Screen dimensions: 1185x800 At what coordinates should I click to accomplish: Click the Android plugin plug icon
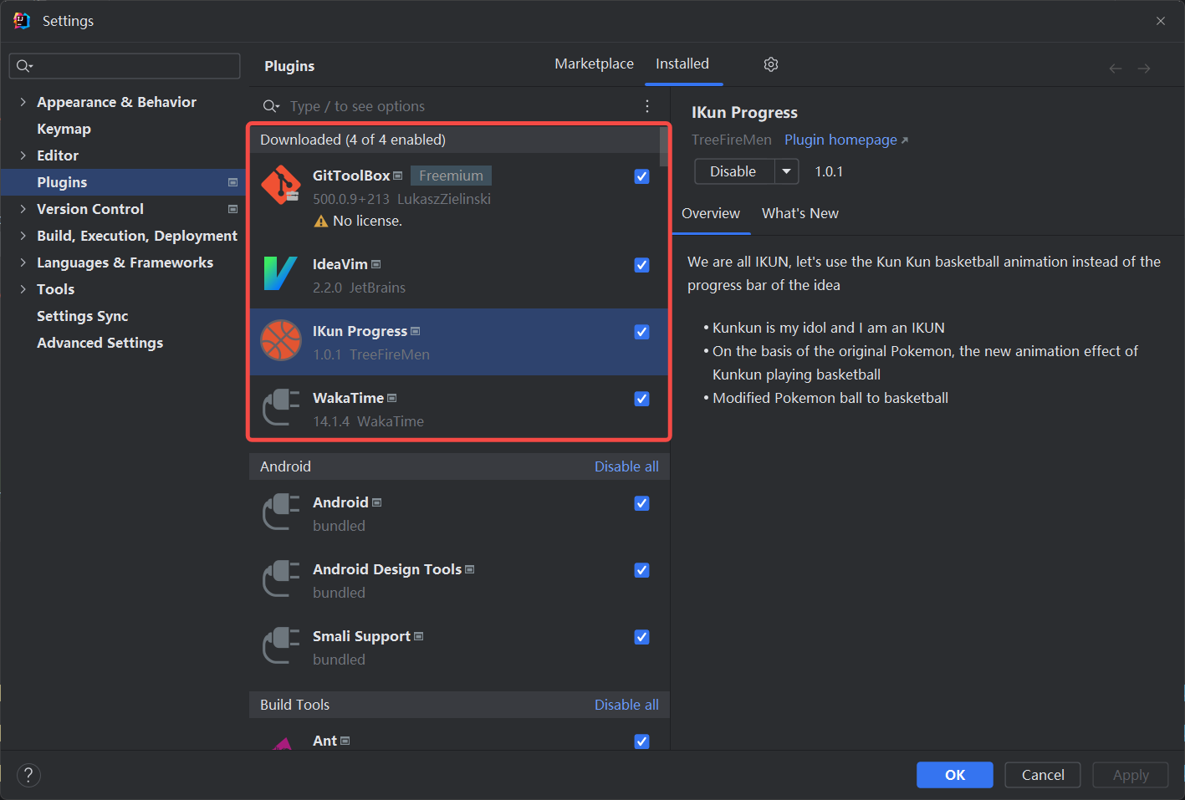tap(281, 512)
